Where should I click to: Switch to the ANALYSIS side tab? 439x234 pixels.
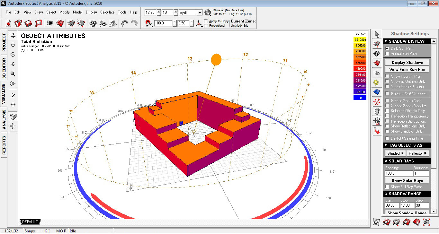[4, 119]
